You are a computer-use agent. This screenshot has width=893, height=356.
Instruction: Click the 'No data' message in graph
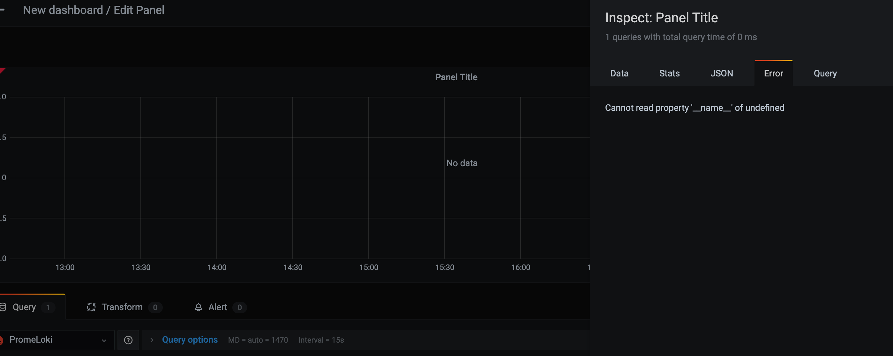[x=462, y=163]
